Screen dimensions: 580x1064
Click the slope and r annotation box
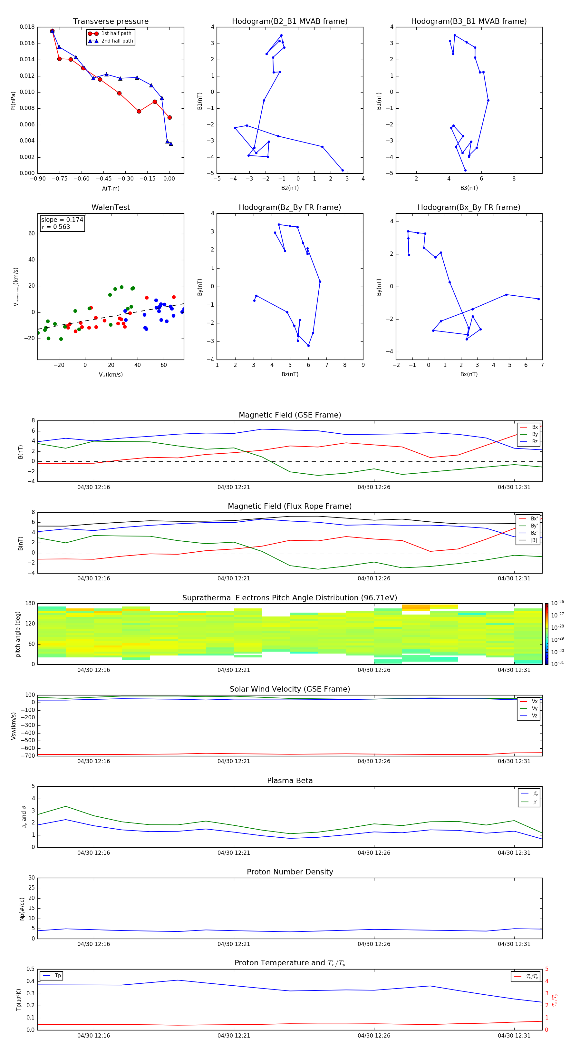coord(62,223)
